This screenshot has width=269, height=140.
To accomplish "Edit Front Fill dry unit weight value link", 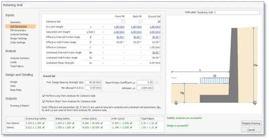I will tap(119, 27).
